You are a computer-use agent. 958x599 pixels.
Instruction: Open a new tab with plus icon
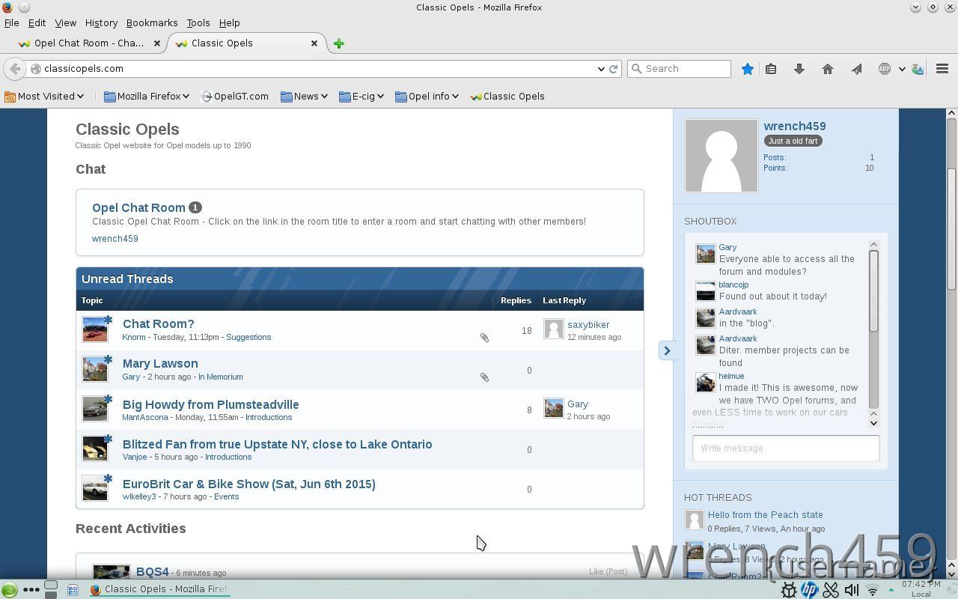pyautogui.click(x=339, y=43)
